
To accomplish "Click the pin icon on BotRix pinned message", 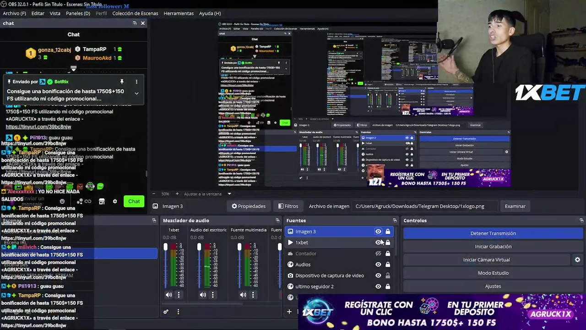I will (x=122, y=82).
